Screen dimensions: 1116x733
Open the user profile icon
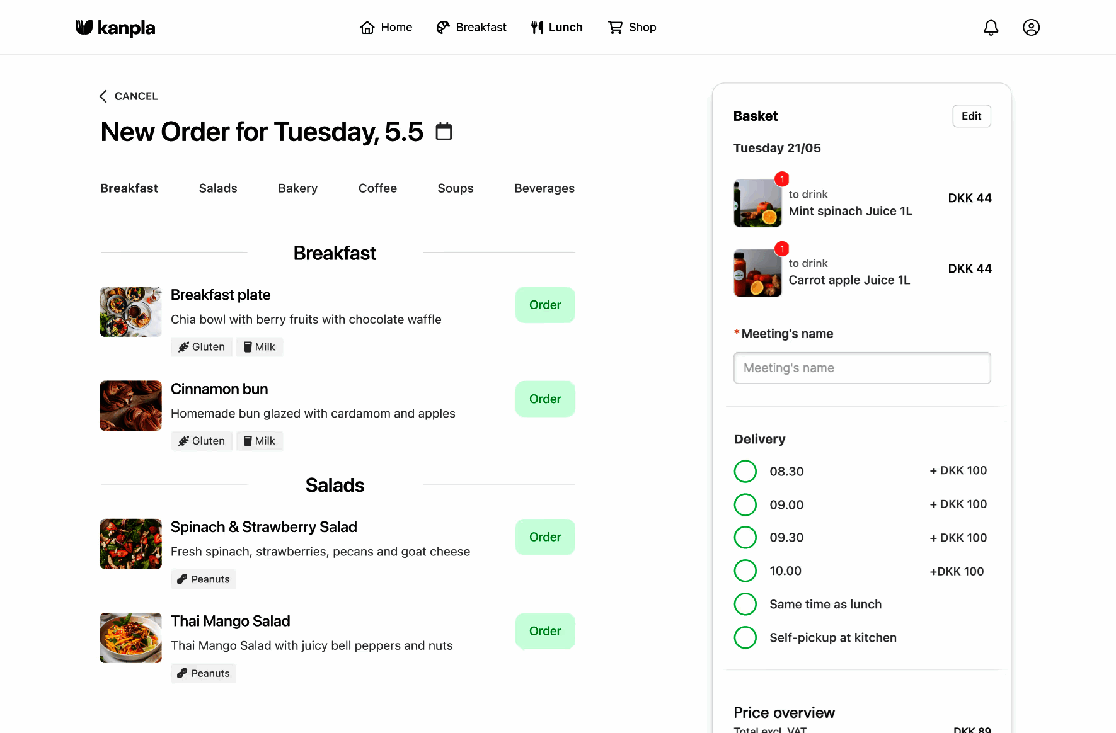1031,28
